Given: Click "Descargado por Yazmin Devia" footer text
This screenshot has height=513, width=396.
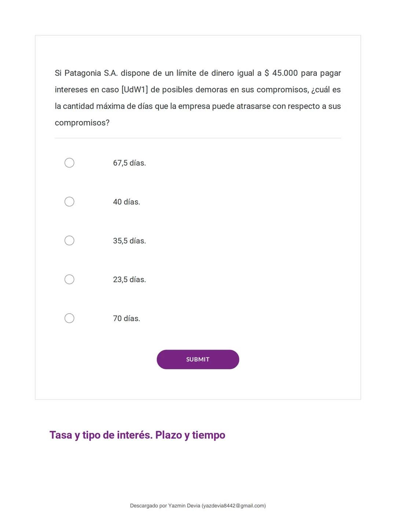Looking at the screenshot, I should 165,506.
